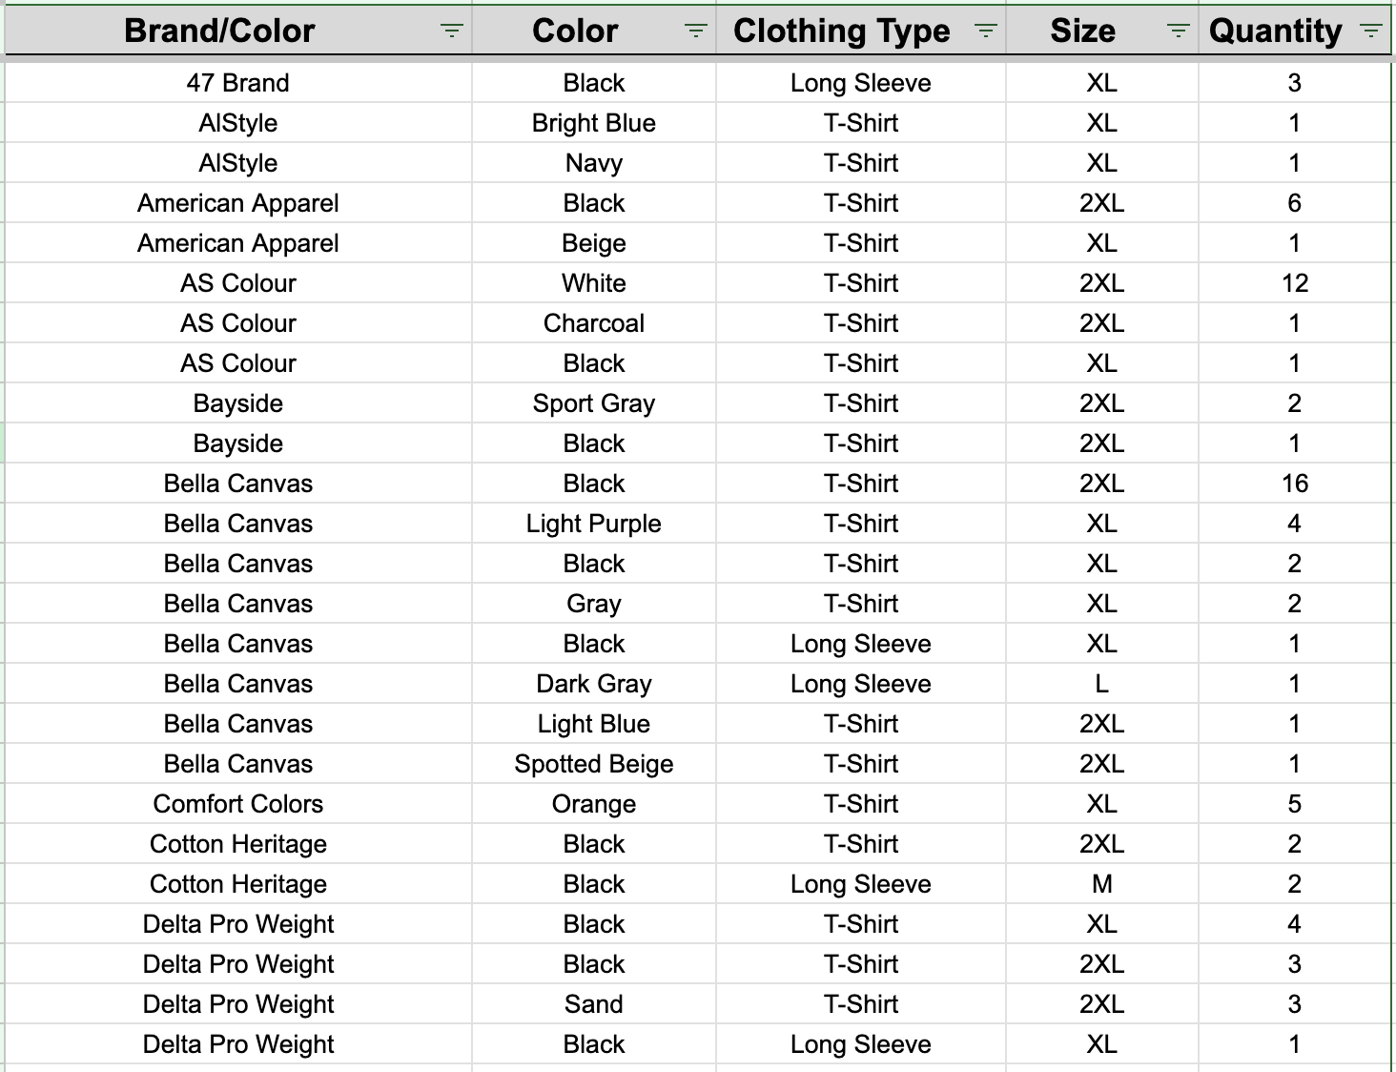Click the Spotted Beige cell
The image size is (1396, 1072).
[594, 764]
